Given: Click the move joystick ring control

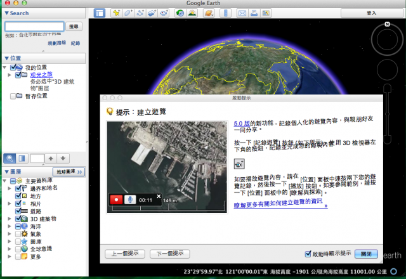Looking at the screenshot, I should click(387, 70).
